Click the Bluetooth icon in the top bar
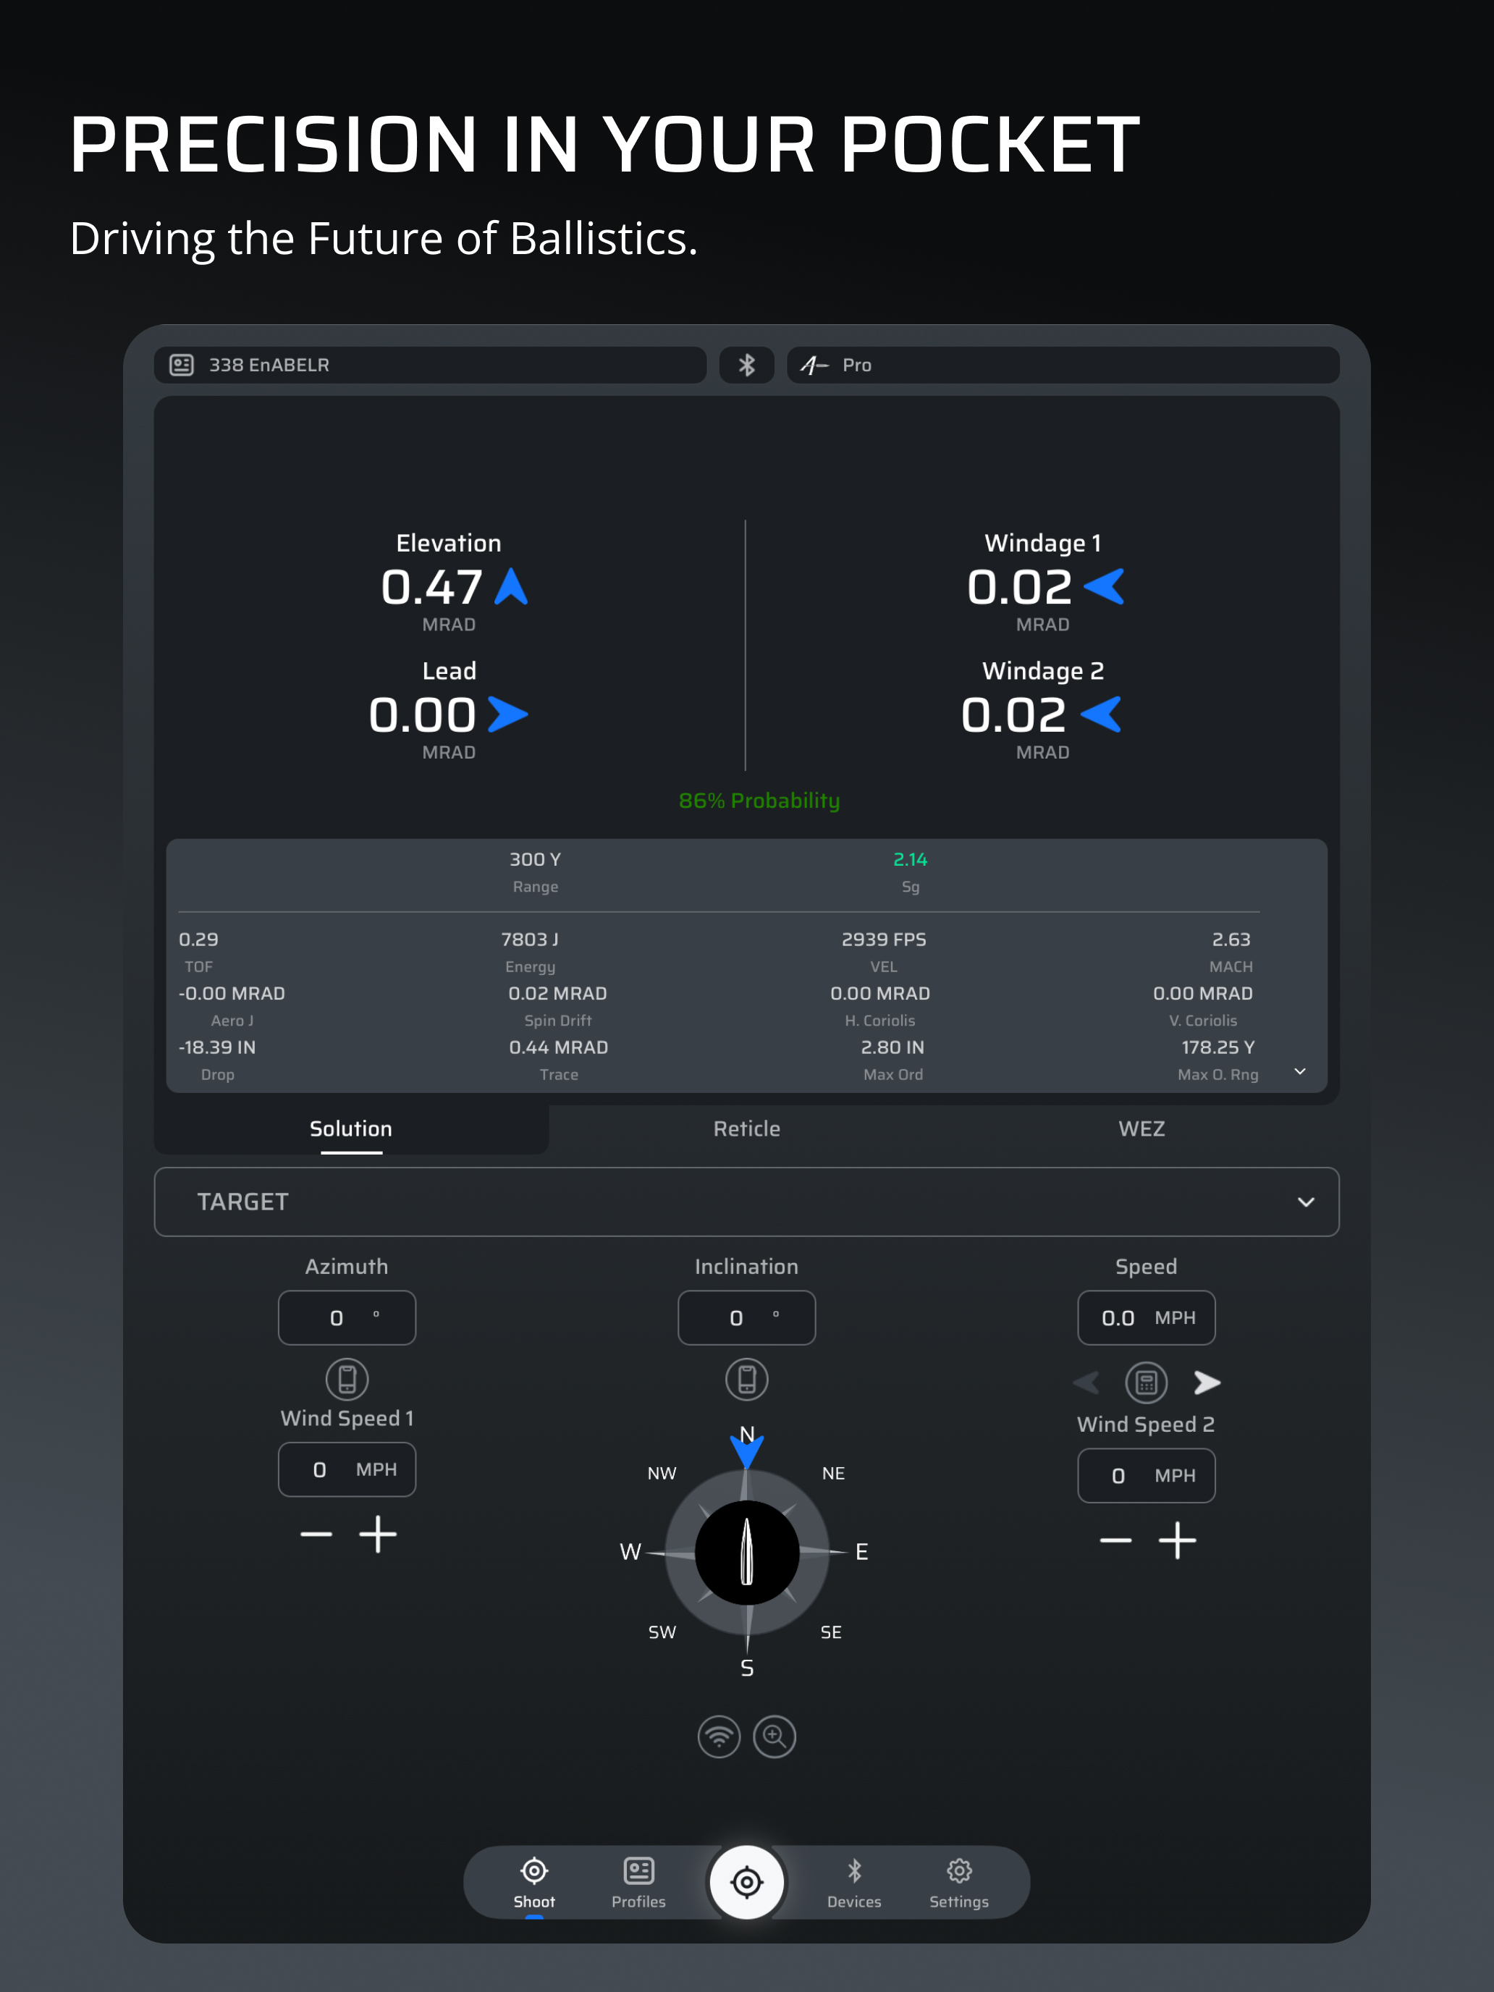The image size is (1494, 1992). [x=746, y=365]
